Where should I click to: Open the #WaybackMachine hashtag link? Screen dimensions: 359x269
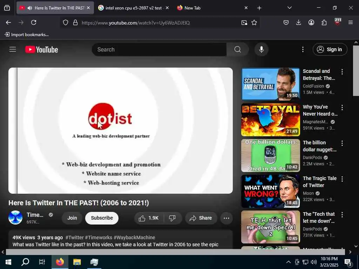[134, 237]
